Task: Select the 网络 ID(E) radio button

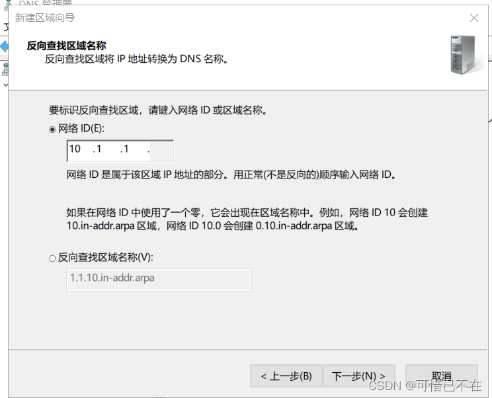Action: pyautogui.click(x=52, y=129)
